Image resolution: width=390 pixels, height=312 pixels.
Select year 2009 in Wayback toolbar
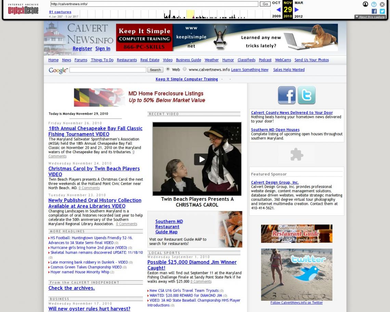276,16
